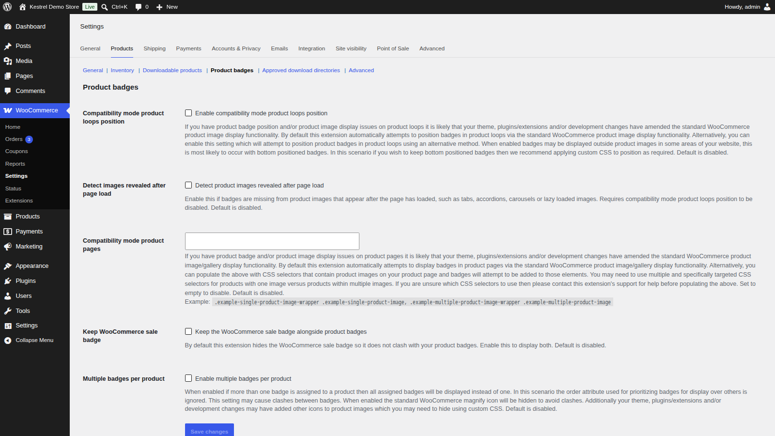The height and width of the screenshot is (436, 775).
Task: Enable multiple badges per product checkbox
Action: coord(188,378)
